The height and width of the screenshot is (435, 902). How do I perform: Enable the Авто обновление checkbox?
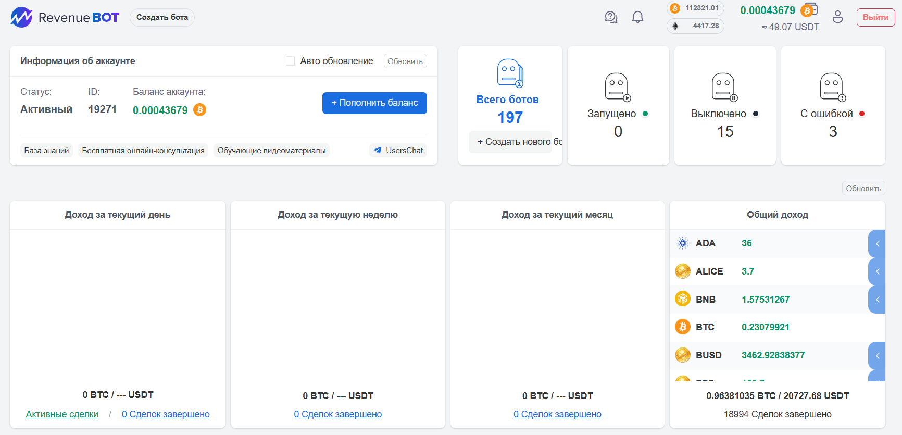(x=291, y=61)
